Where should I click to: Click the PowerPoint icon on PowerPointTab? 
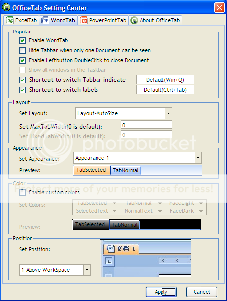84,20
